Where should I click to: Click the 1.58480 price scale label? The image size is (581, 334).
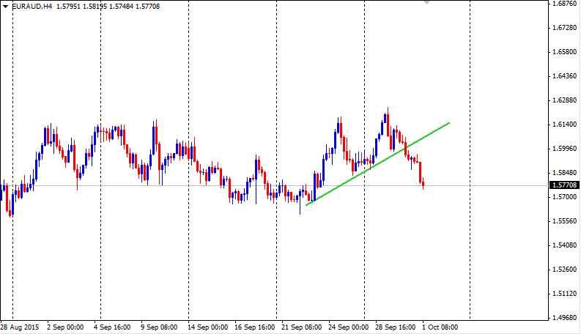(x=564, y=173)
